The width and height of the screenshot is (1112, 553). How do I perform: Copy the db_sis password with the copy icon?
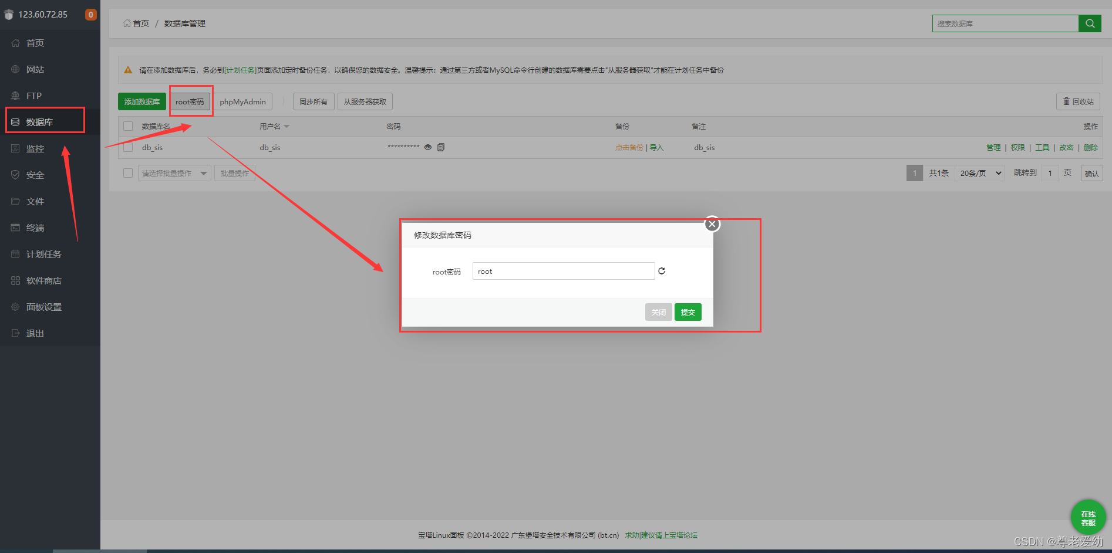tap(441, 147)
